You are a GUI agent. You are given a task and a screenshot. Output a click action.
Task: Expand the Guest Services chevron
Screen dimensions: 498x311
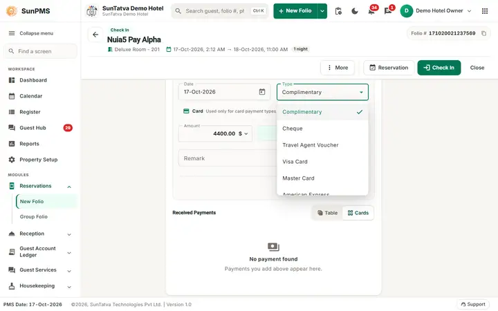click(x=69, y=271)
